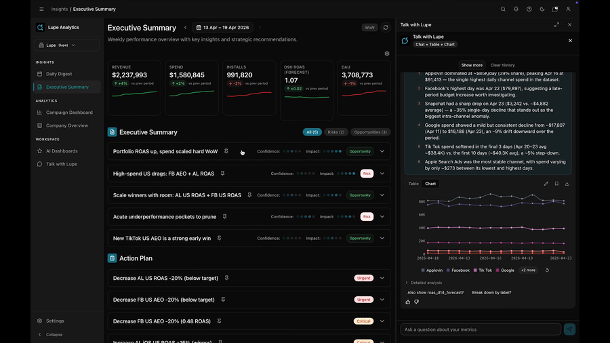Open the hamburger menu in the top bar
This screenshot has height=343, width=610.
[x=41, y=9]
